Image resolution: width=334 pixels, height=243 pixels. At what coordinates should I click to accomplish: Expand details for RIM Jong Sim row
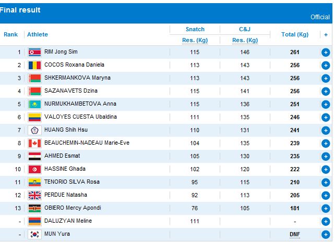pyautogui.click(x=325, y=52)
